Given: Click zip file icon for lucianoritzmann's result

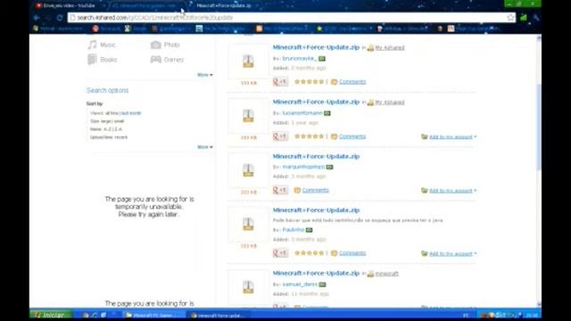Looking at the screenshot, I should pyautogui.click(x=248, y=116).
